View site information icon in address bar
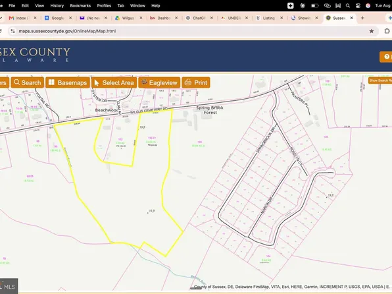This screenshot has height=294, width=392. [x=12, y=31]
